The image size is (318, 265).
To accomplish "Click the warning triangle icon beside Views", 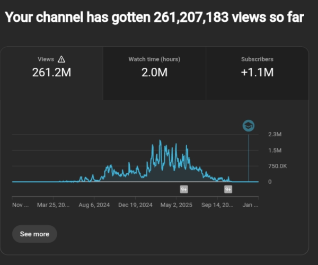I will 61,59.
